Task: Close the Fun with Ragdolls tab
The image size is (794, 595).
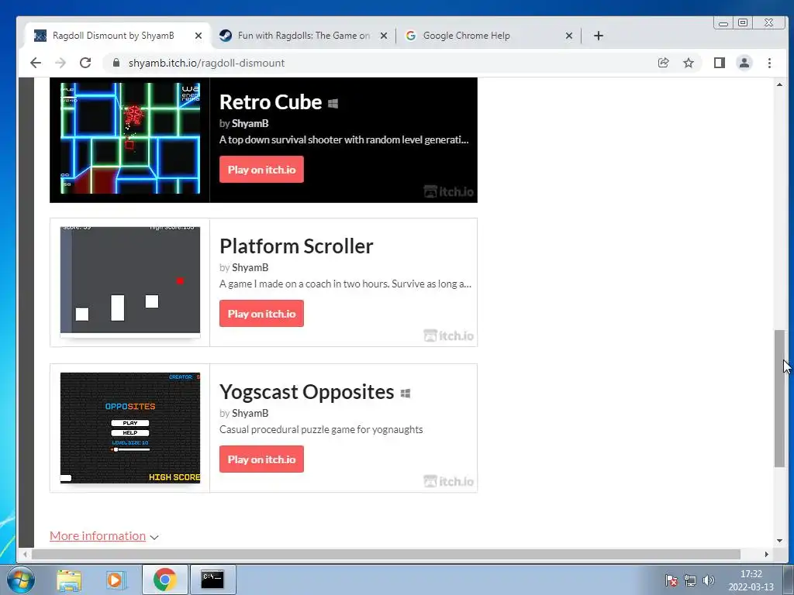Action: pyautogui.click(x=384, y=36)
